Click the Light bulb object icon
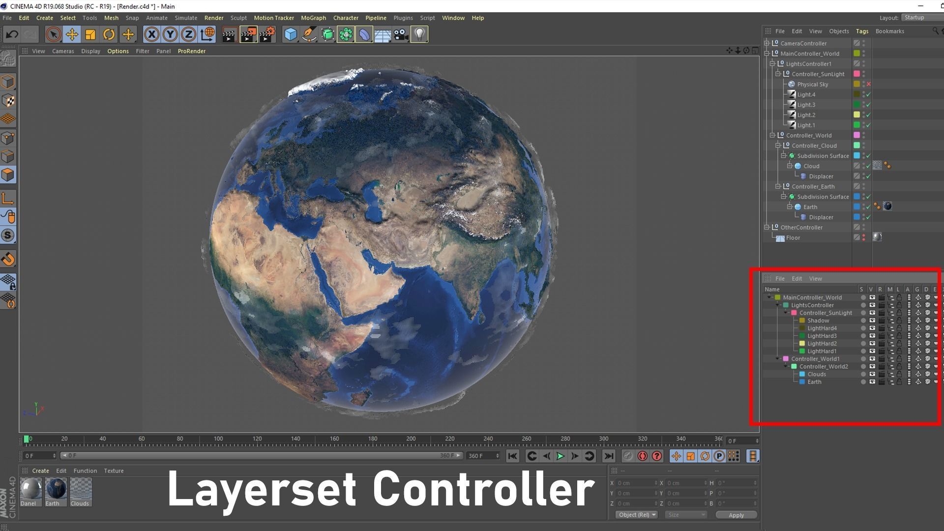 point(419,34)
